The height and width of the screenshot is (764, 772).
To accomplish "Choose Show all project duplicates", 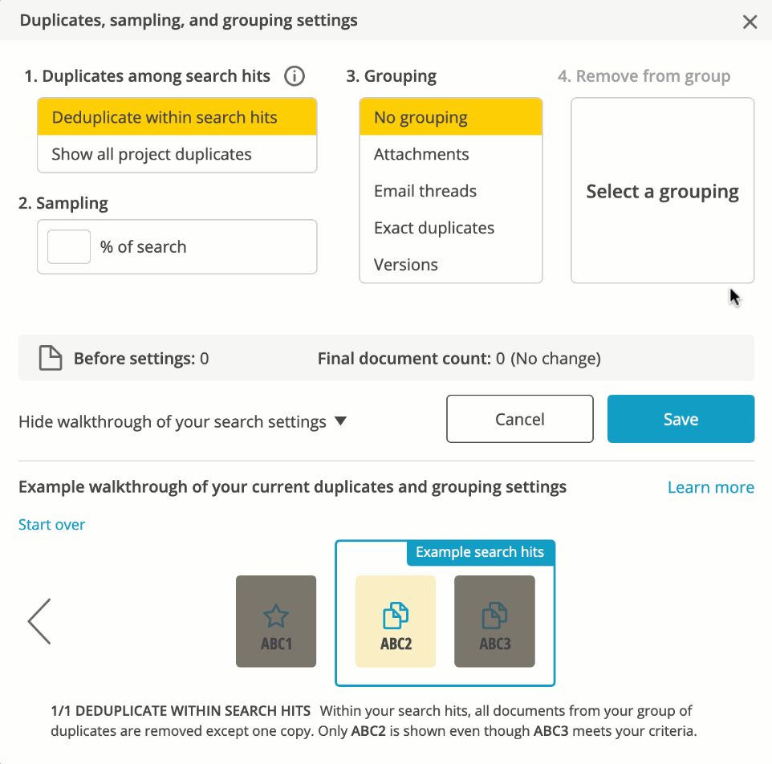I will 177,154.
